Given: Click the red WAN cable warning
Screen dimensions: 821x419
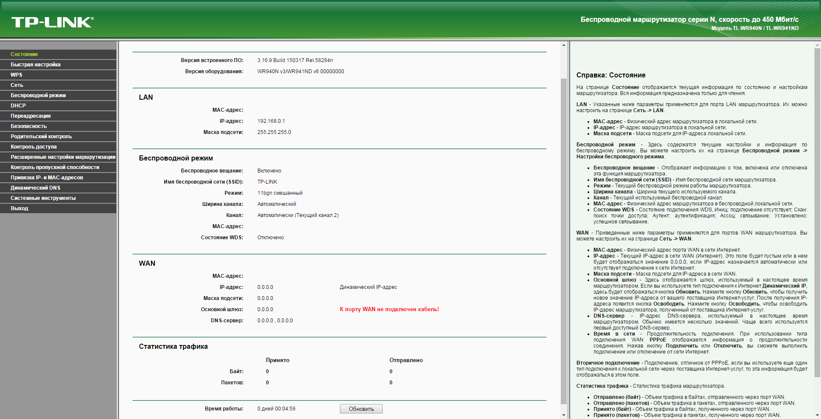Looking at the screenshot, I should 390,309.
